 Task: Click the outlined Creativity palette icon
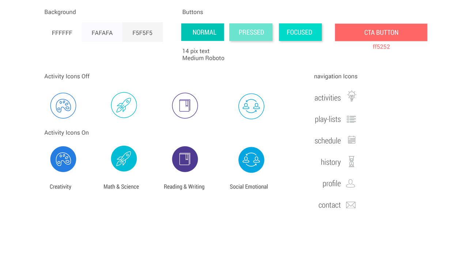[x=63, y=106]
